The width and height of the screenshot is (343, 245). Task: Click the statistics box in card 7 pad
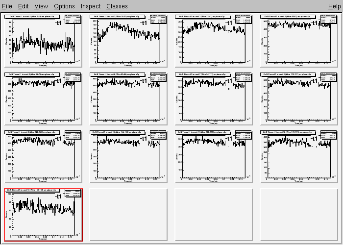tap(244, 77)
